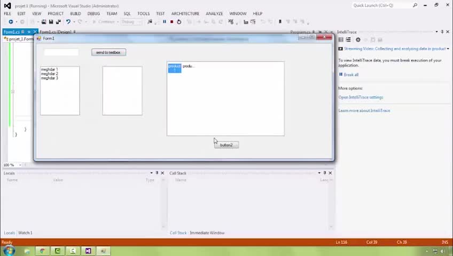453x256 pixels.
Task: Select the truncated 'produ...' list item
Action: (189, 66)
